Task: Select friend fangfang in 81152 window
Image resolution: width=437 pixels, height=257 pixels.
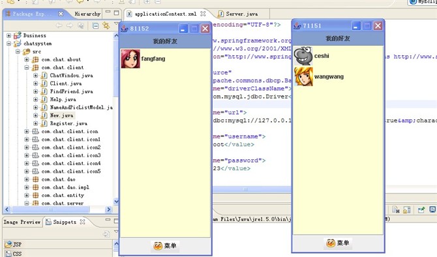Action: pos(166,59)
